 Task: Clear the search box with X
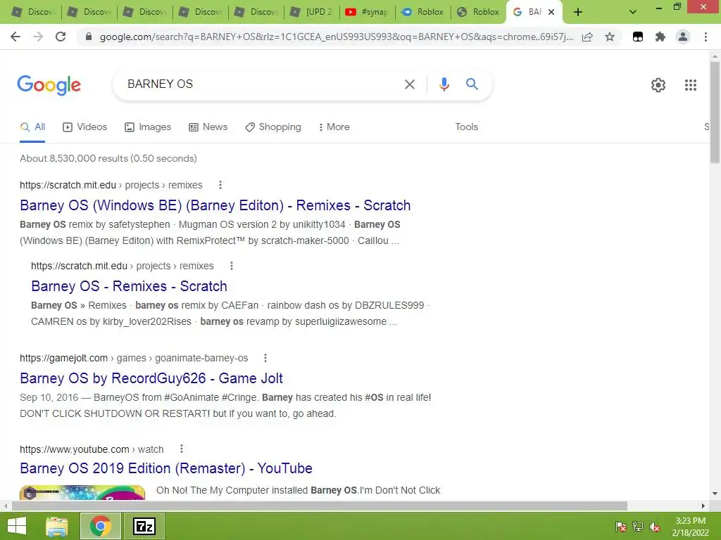pyautogui.click(x=409, y=84)
